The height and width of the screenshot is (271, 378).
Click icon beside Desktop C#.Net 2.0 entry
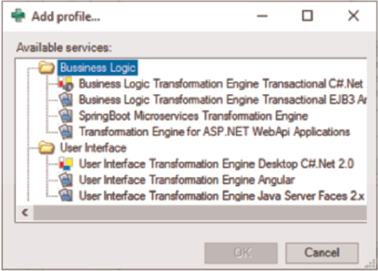click(x=66, y=164)
